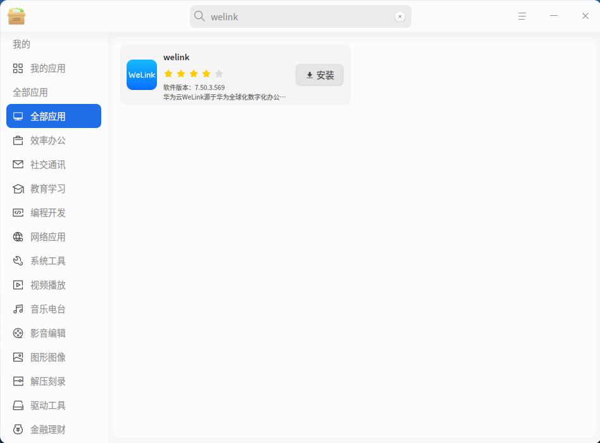Clear the welink search text
600x443 pixels.
point(400,16)
